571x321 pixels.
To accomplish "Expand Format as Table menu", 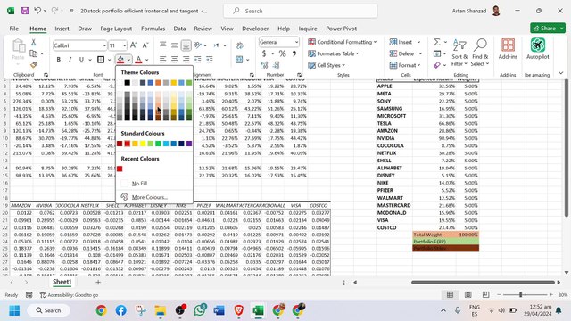I will pos(333,53).
